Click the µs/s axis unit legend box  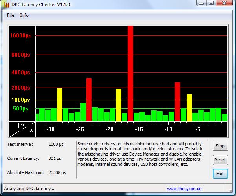[22, 130]
